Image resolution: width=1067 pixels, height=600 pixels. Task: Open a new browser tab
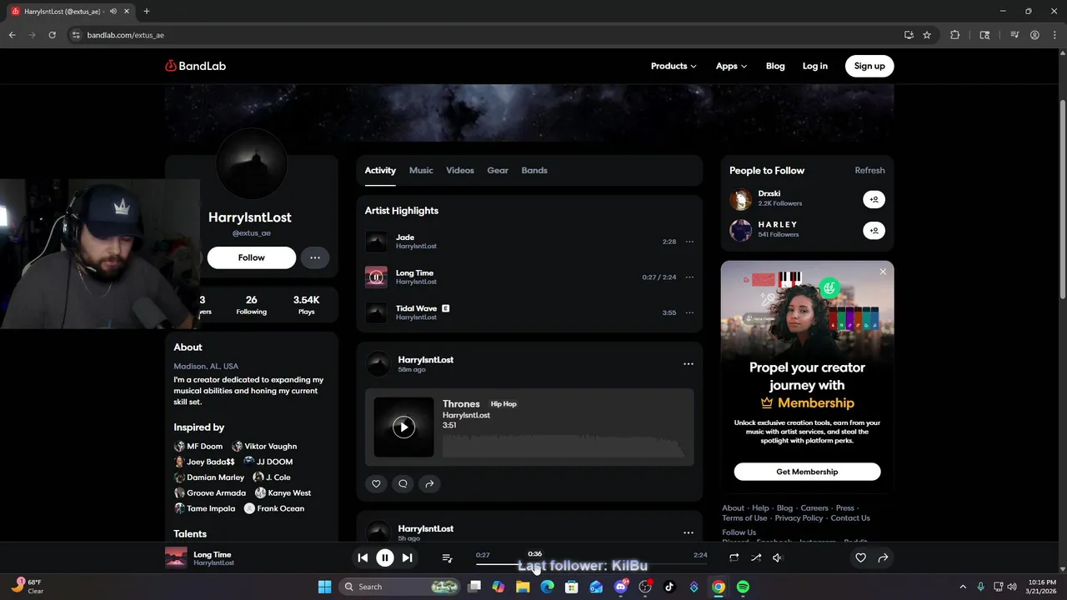pyautogui.click(x=146, y=11)
